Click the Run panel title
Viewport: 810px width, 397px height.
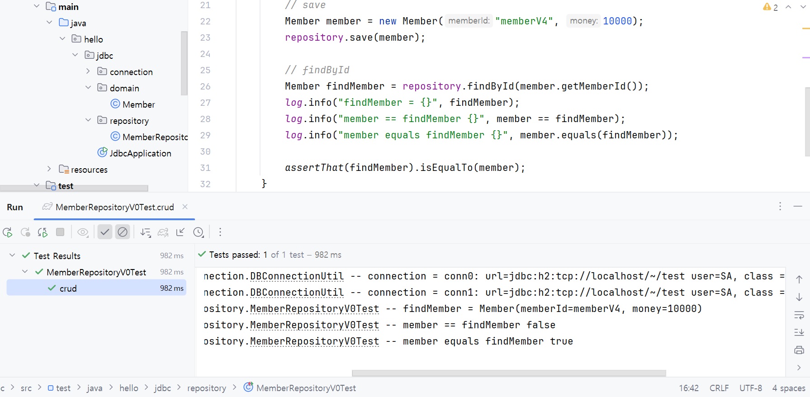click(x=15, y=207)
